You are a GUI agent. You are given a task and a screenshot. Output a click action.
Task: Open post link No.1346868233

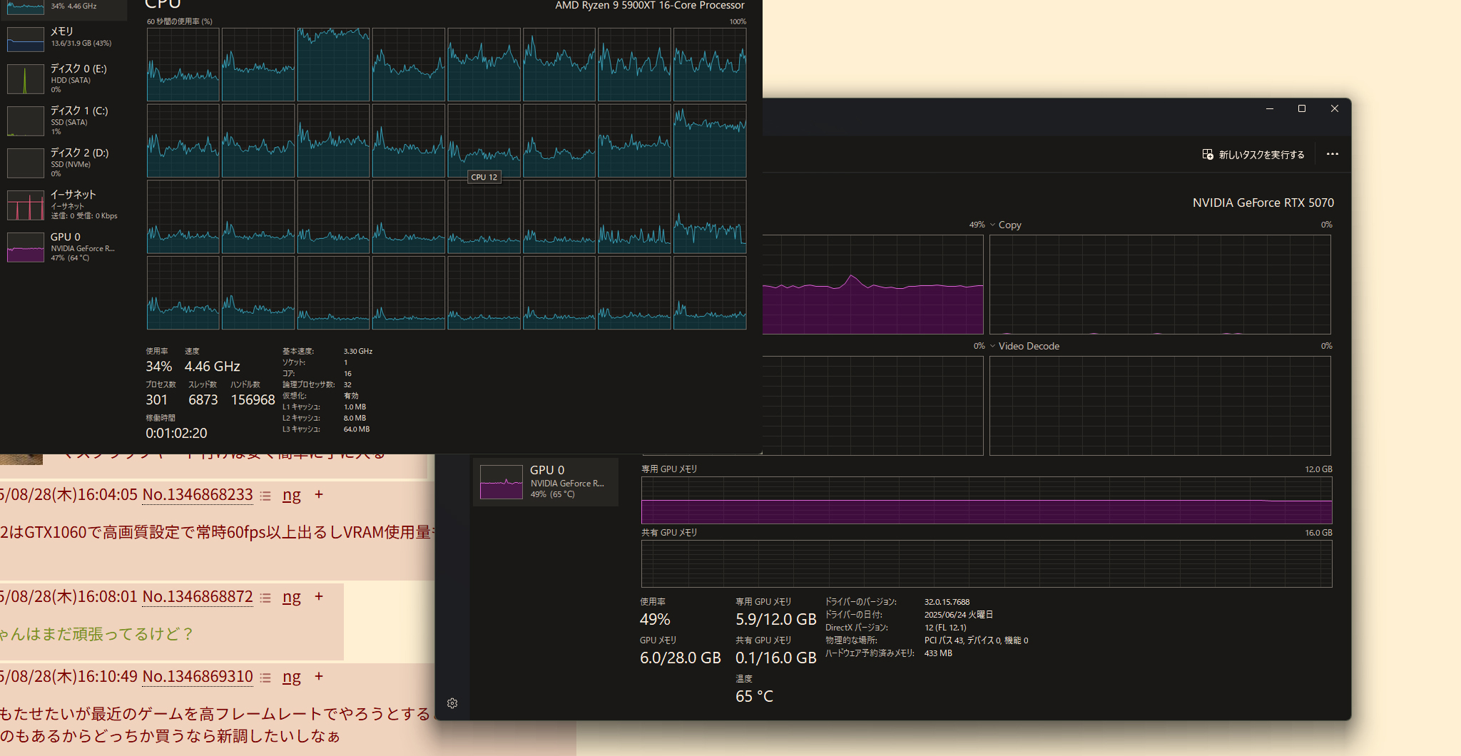(x=198, y=494)
